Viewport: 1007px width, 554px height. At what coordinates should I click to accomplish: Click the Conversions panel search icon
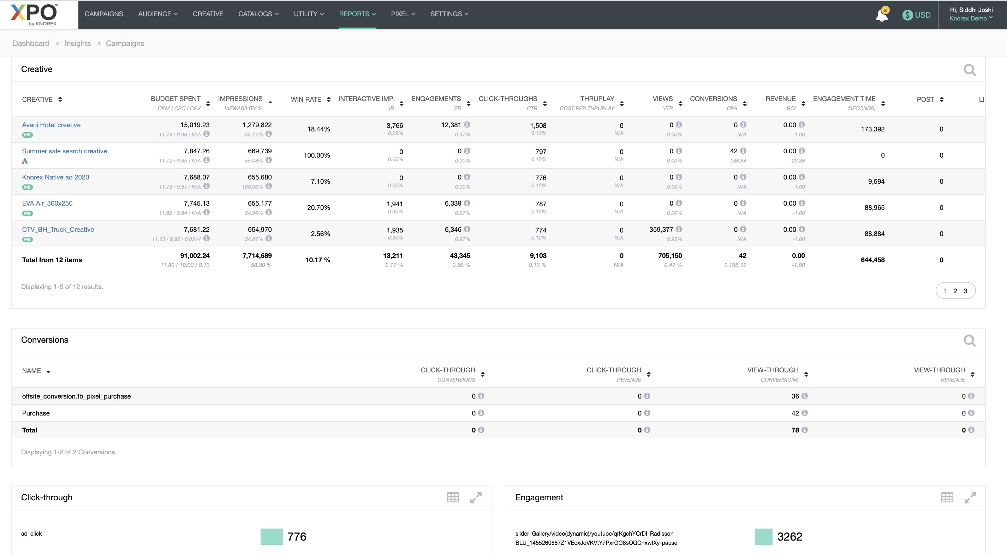[x=970, y=341]
